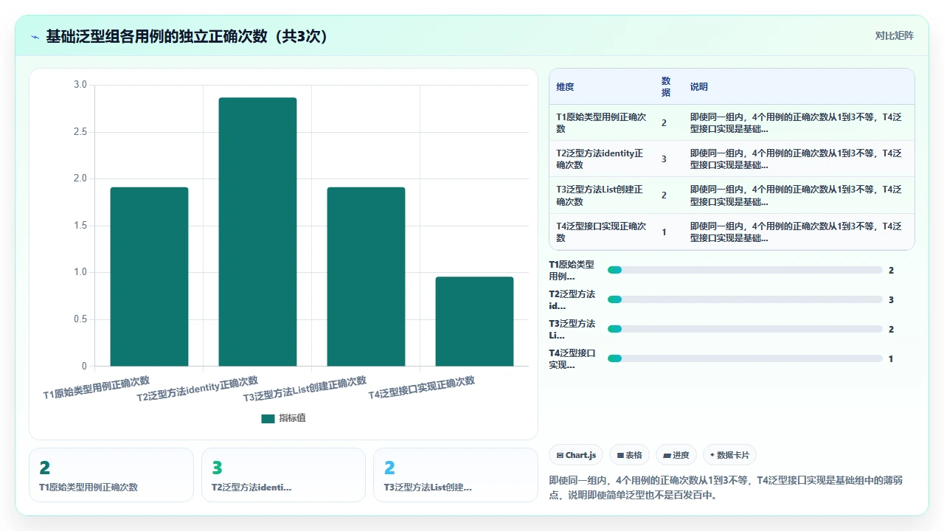Toggle the 指标值 legend swatch

[268, 418]
